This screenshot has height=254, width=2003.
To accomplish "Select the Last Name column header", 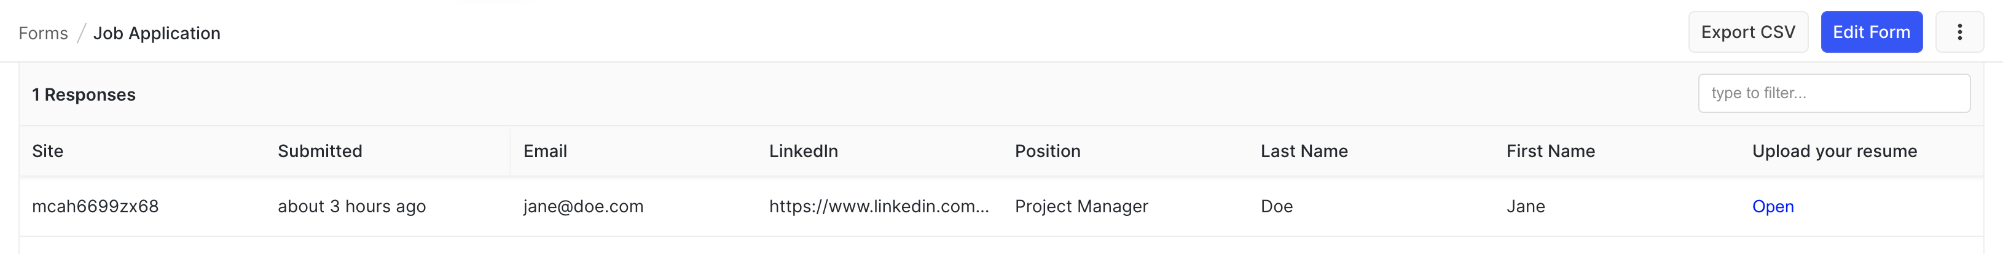I will (x=1304, y=152).
